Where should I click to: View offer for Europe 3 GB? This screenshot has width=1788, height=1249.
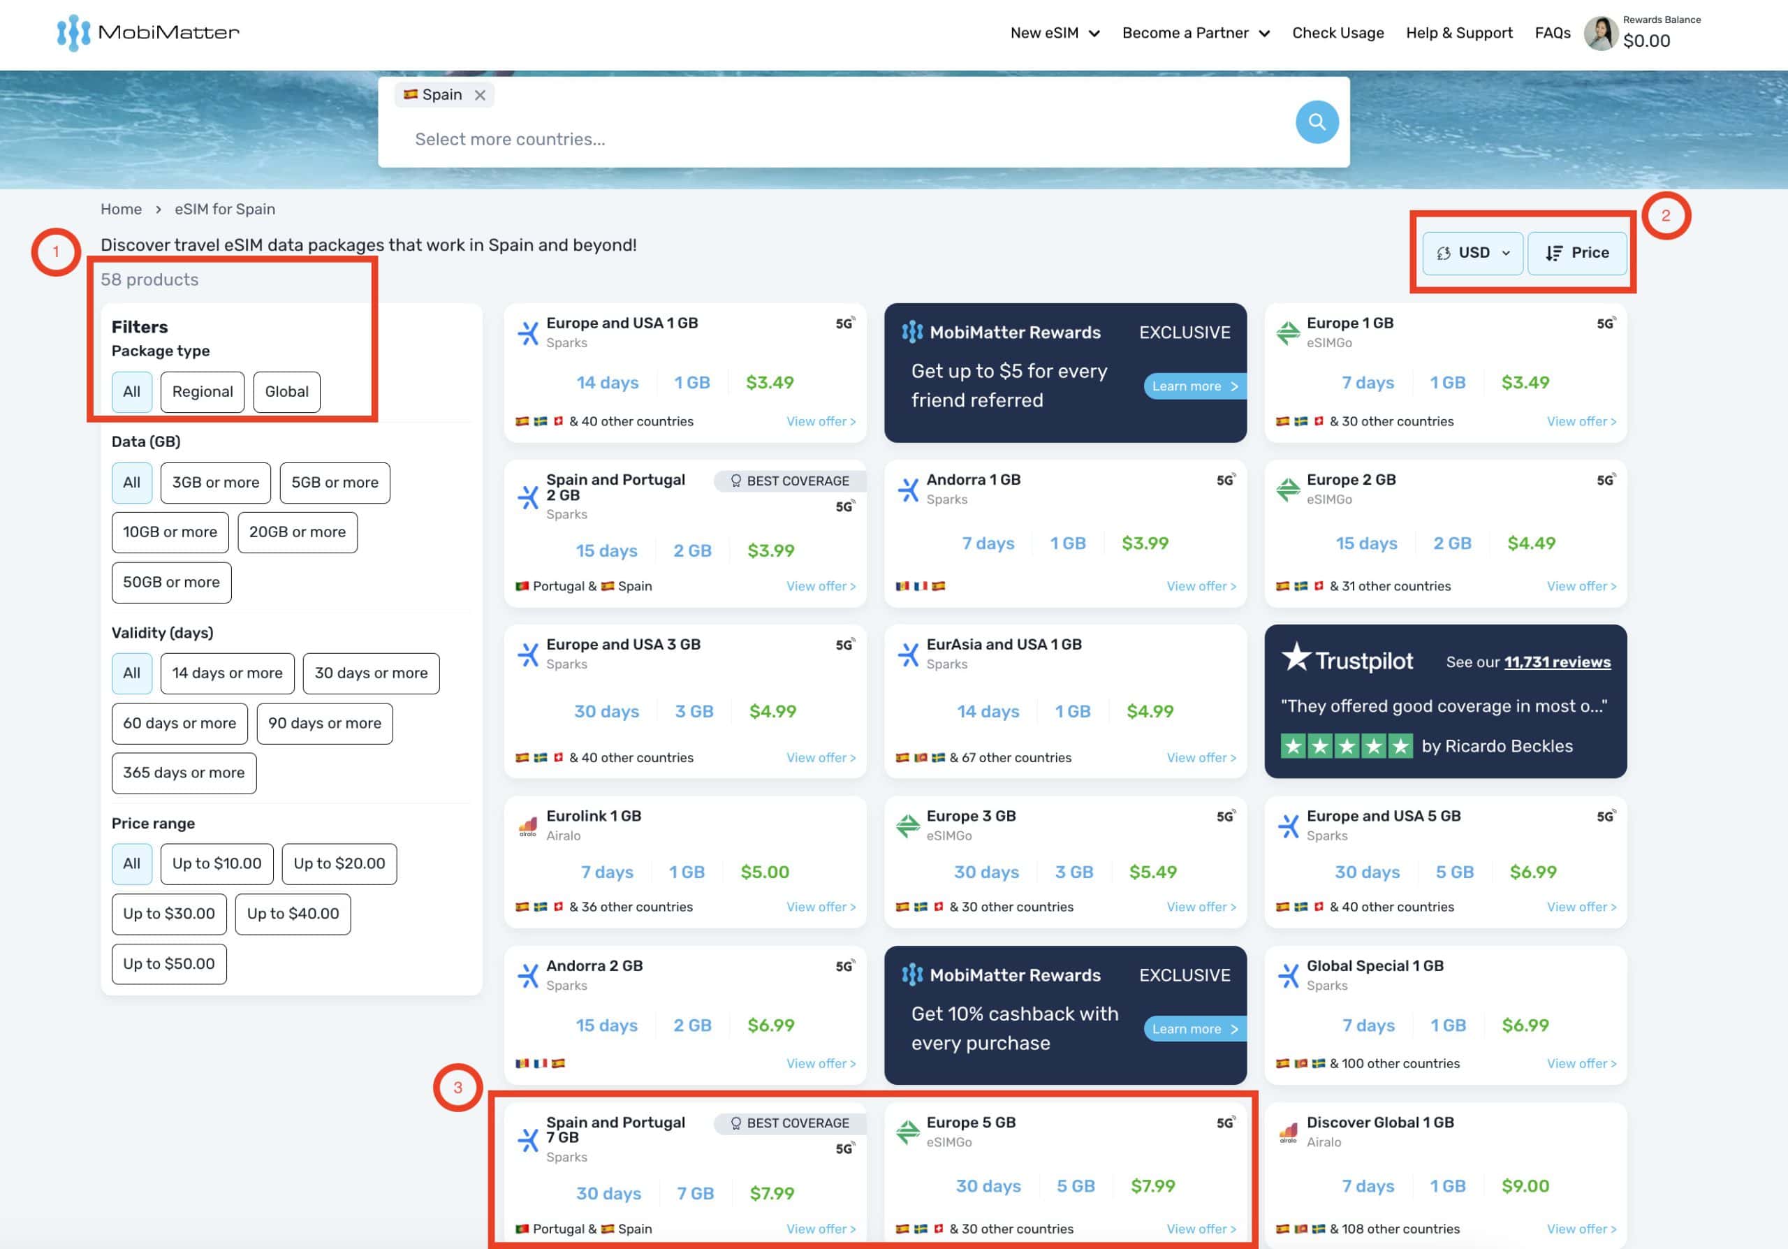pos(1201,907)
